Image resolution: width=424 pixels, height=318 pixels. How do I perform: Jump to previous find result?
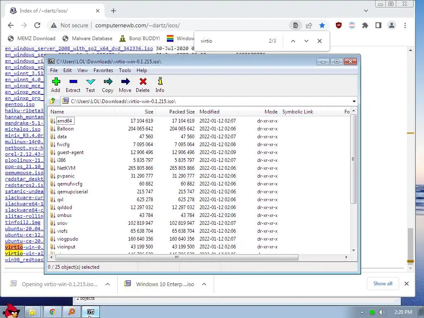293,41
